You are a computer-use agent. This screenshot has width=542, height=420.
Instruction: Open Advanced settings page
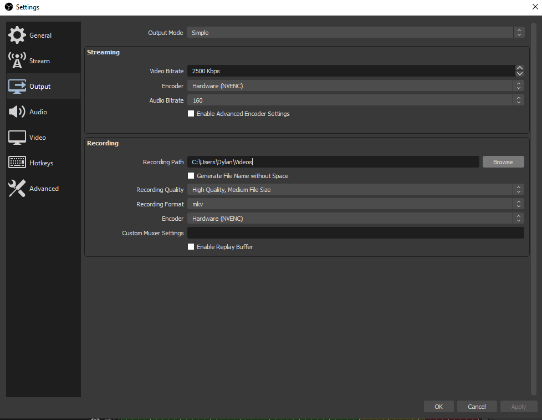pos(43,188)
